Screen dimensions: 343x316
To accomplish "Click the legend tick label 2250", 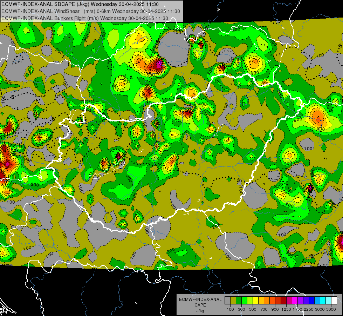I will pos(308,309).
